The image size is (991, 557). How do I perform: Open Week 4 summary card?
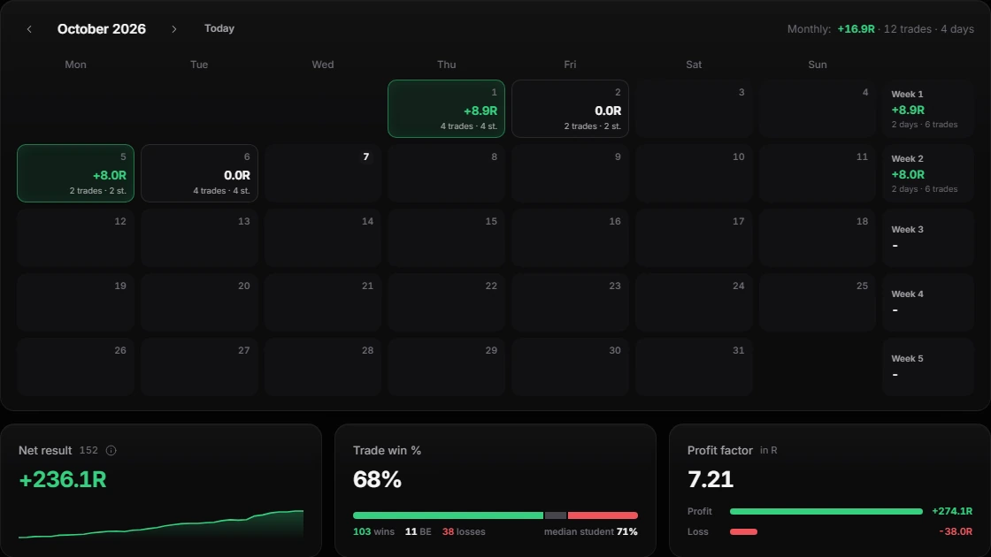pos(928,301)
